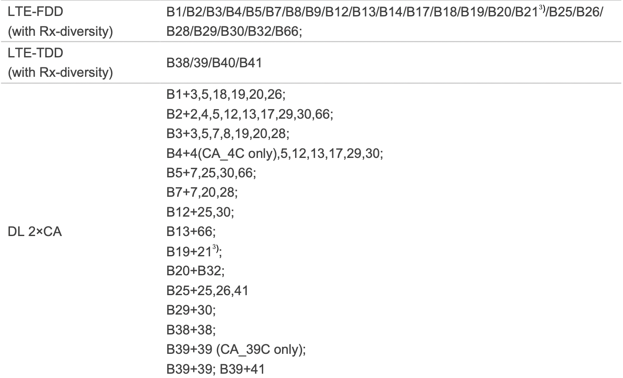The image size is (623, 378).
Task: Select the B39+39 (CA_39C only) line
Action: (236, 350)
